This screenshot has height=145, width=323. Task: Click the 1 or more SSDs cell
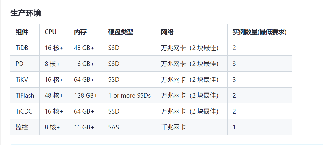pyautogui.click(x=129, y=96)
